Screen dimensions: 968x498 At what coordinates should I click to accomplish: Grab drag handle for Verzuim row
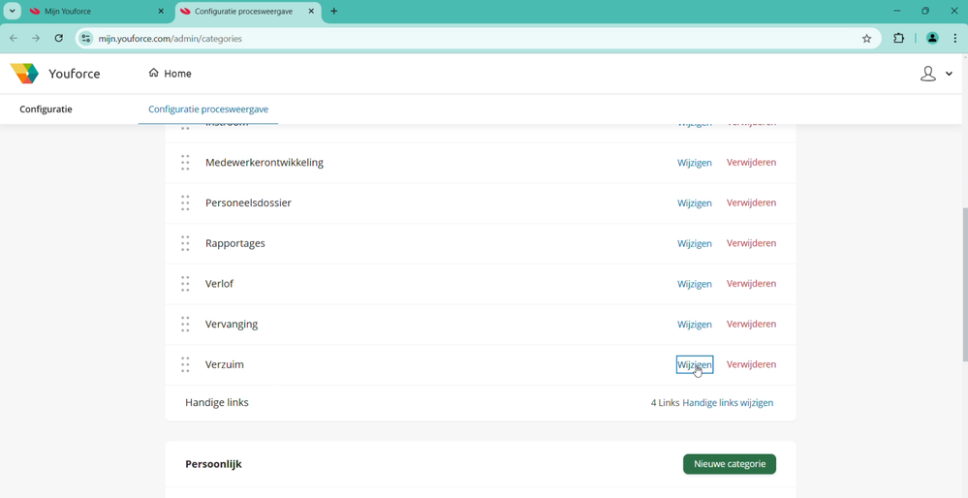pos(185,364)
